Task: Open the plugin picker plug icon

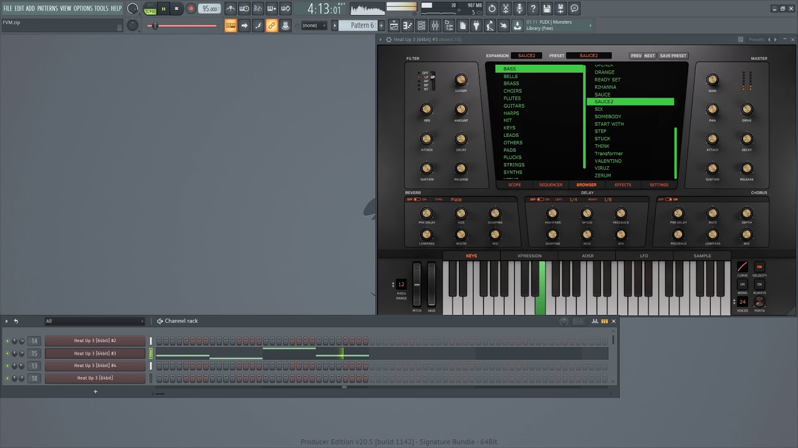Action: coord(476,26)
